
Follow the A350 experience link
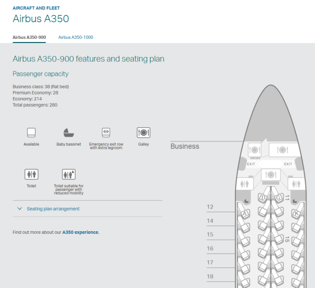[x=80, y=232]
